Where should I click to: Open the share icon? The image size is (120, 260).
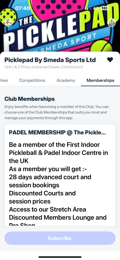pyautogui.click(x=112, y=22)
